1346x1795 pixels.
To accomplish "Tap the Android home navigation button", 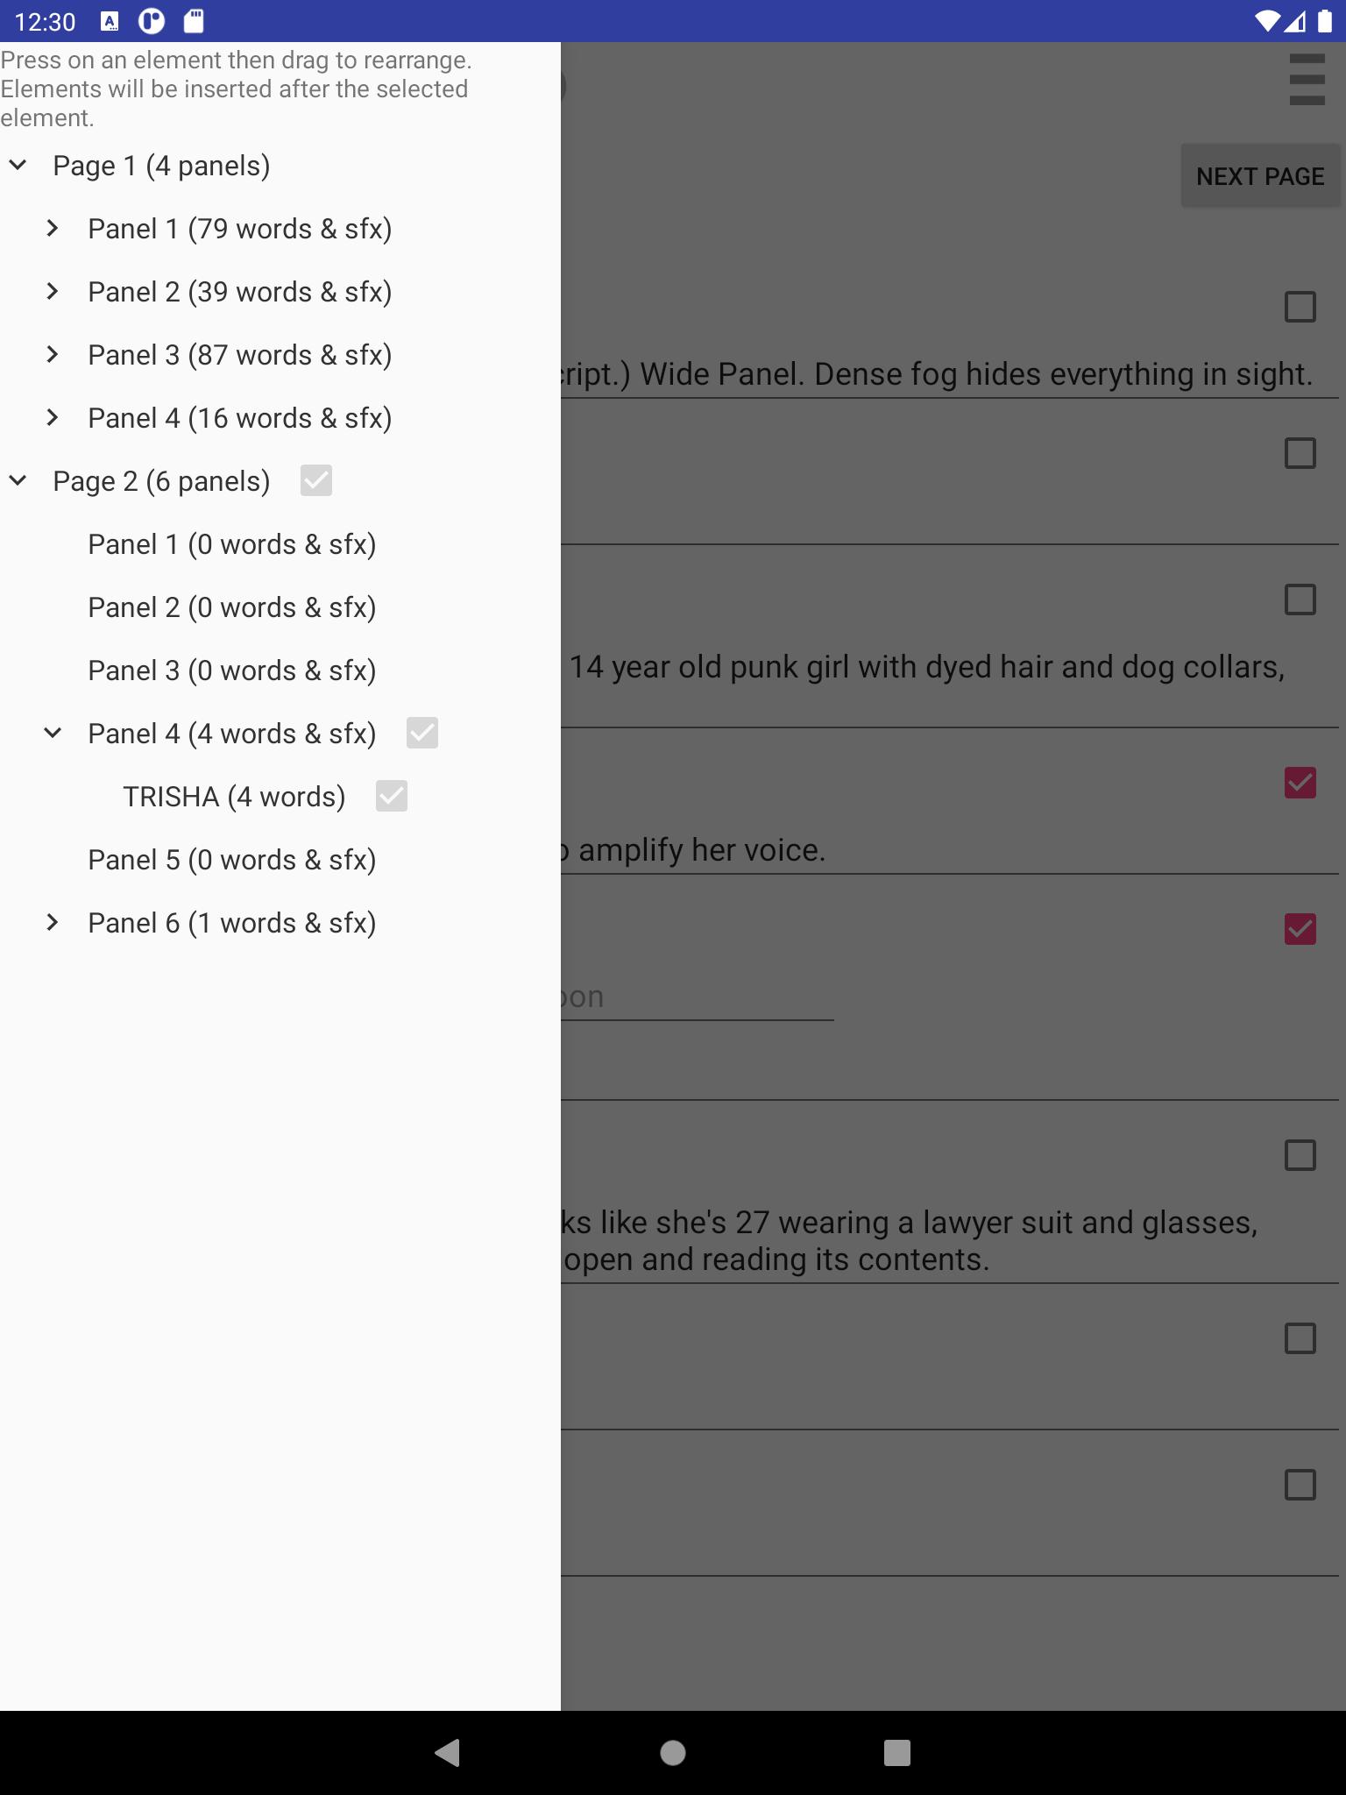I will (x=673, y=1753).
